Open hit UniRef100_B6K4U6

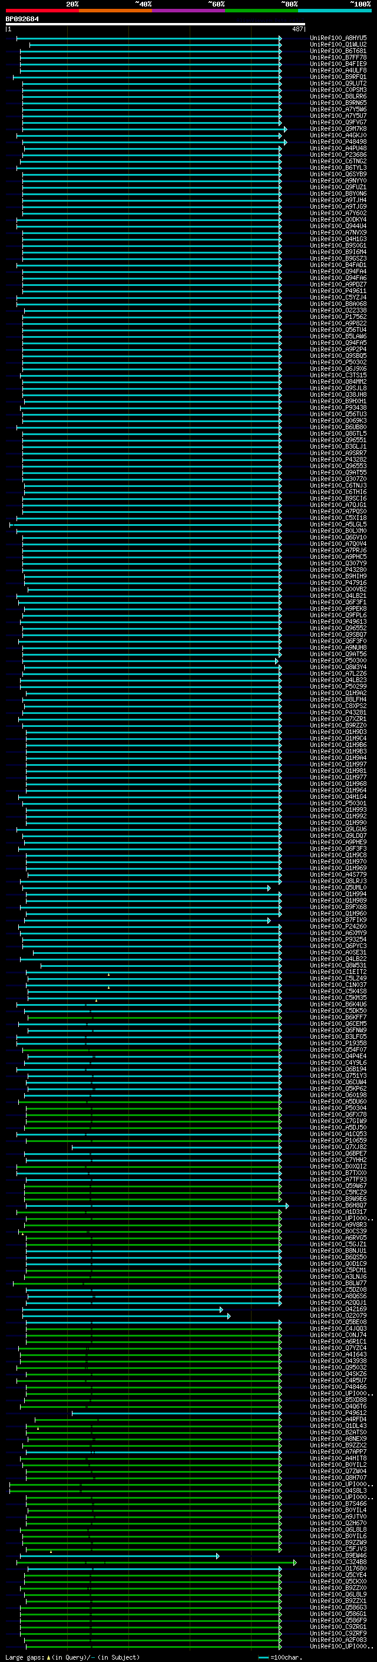(338, 1004)
